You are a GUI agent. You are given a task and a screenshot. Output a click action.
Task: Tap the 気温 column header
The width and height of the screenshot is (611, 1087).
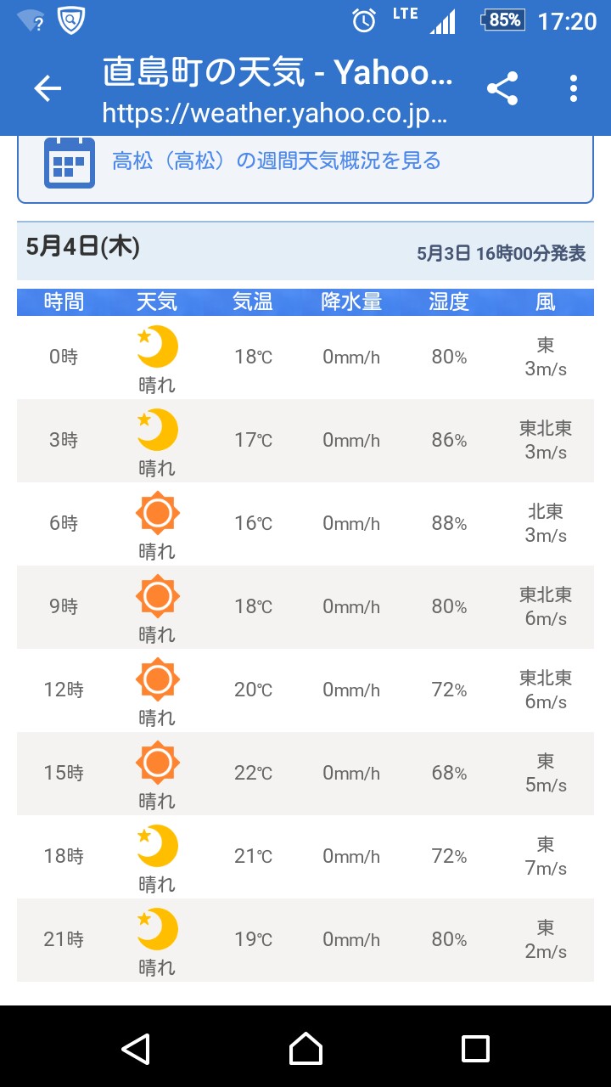click(253, 301)
